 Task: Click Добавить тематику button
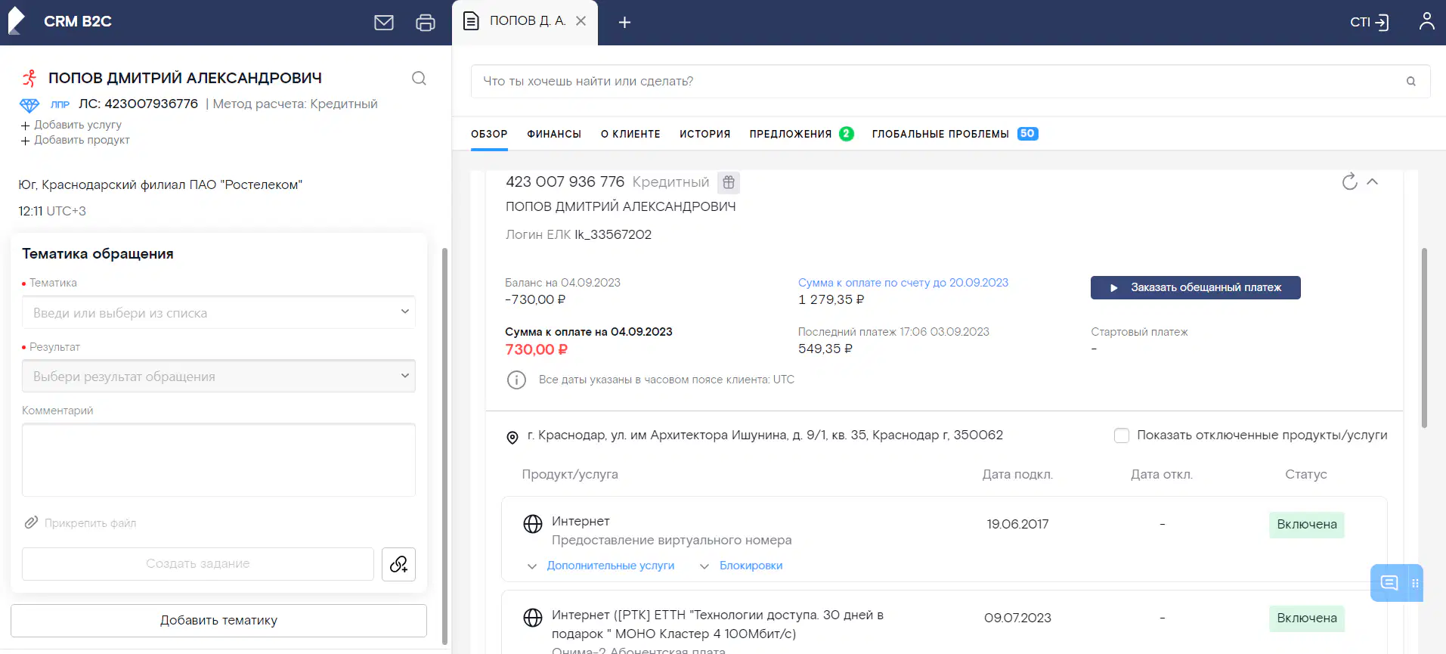pyautogui.click(x=218, y=621)
